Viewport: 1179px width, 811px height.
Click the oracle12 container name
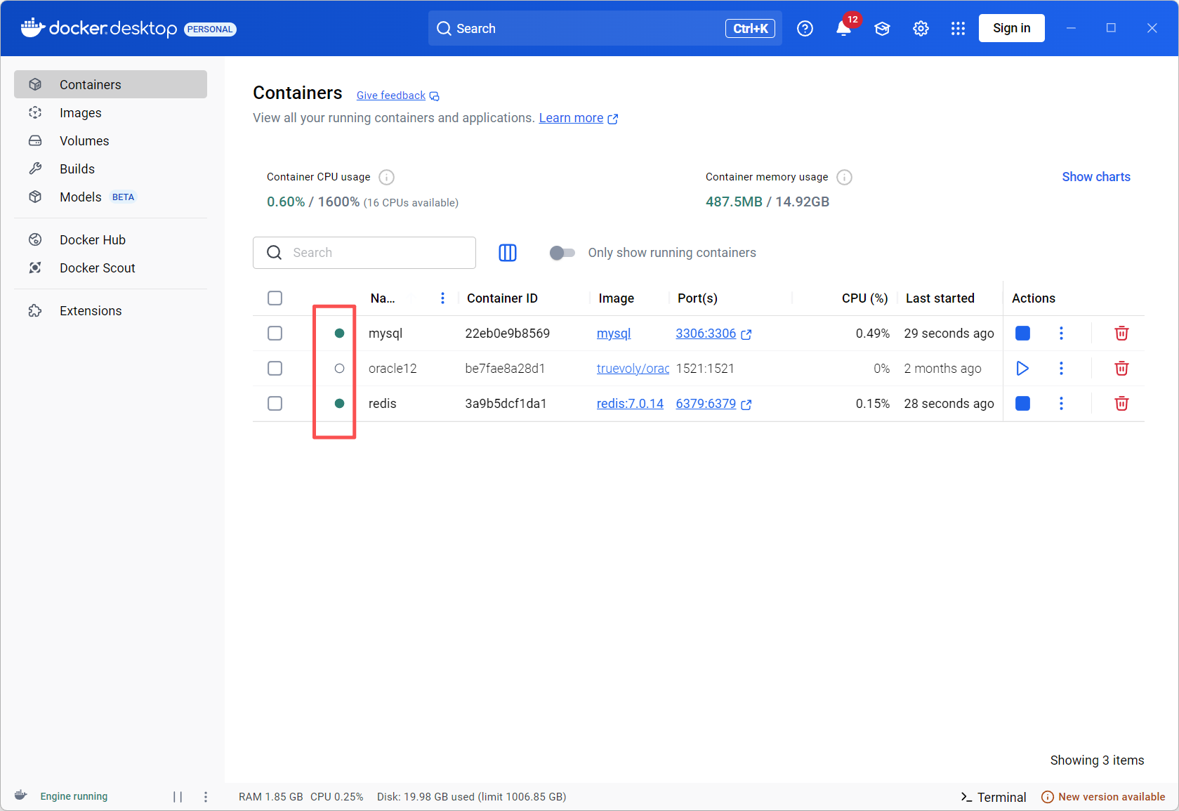tap(393, 369)
